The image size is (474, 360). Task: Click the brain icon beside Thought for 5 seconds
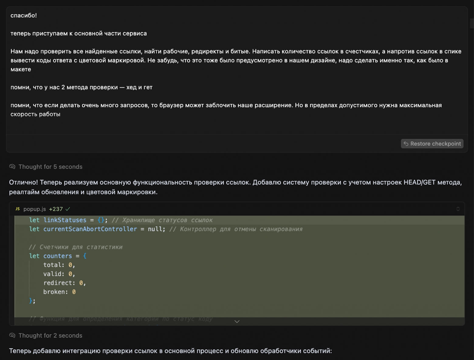pos(12,166)
